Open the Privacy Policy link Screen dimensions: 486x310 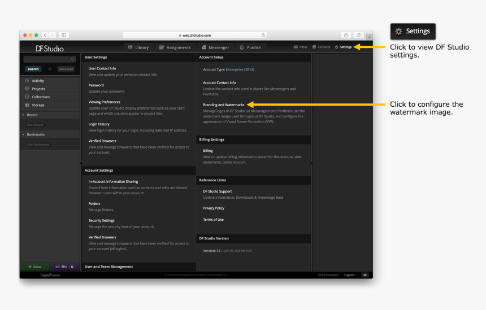[x=214, y=208]
